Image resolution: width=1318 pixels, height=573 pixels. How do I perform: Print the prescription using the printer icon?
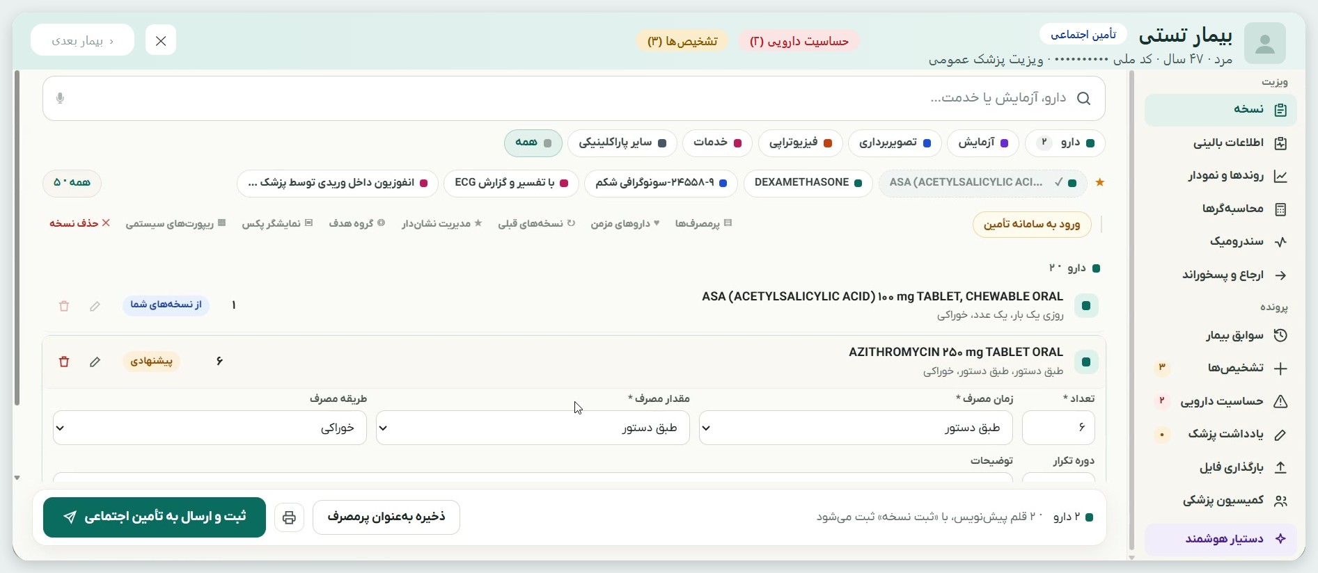coord(289,517)
